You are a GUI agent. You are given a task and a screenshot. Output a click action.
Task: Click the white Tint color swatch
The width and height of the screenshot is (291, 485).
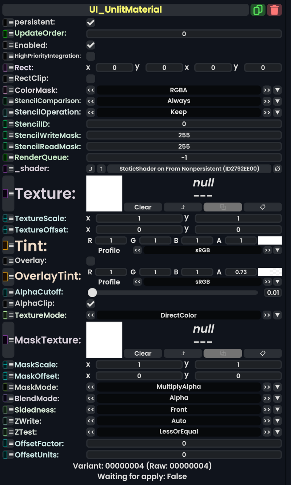coord(270,240)
